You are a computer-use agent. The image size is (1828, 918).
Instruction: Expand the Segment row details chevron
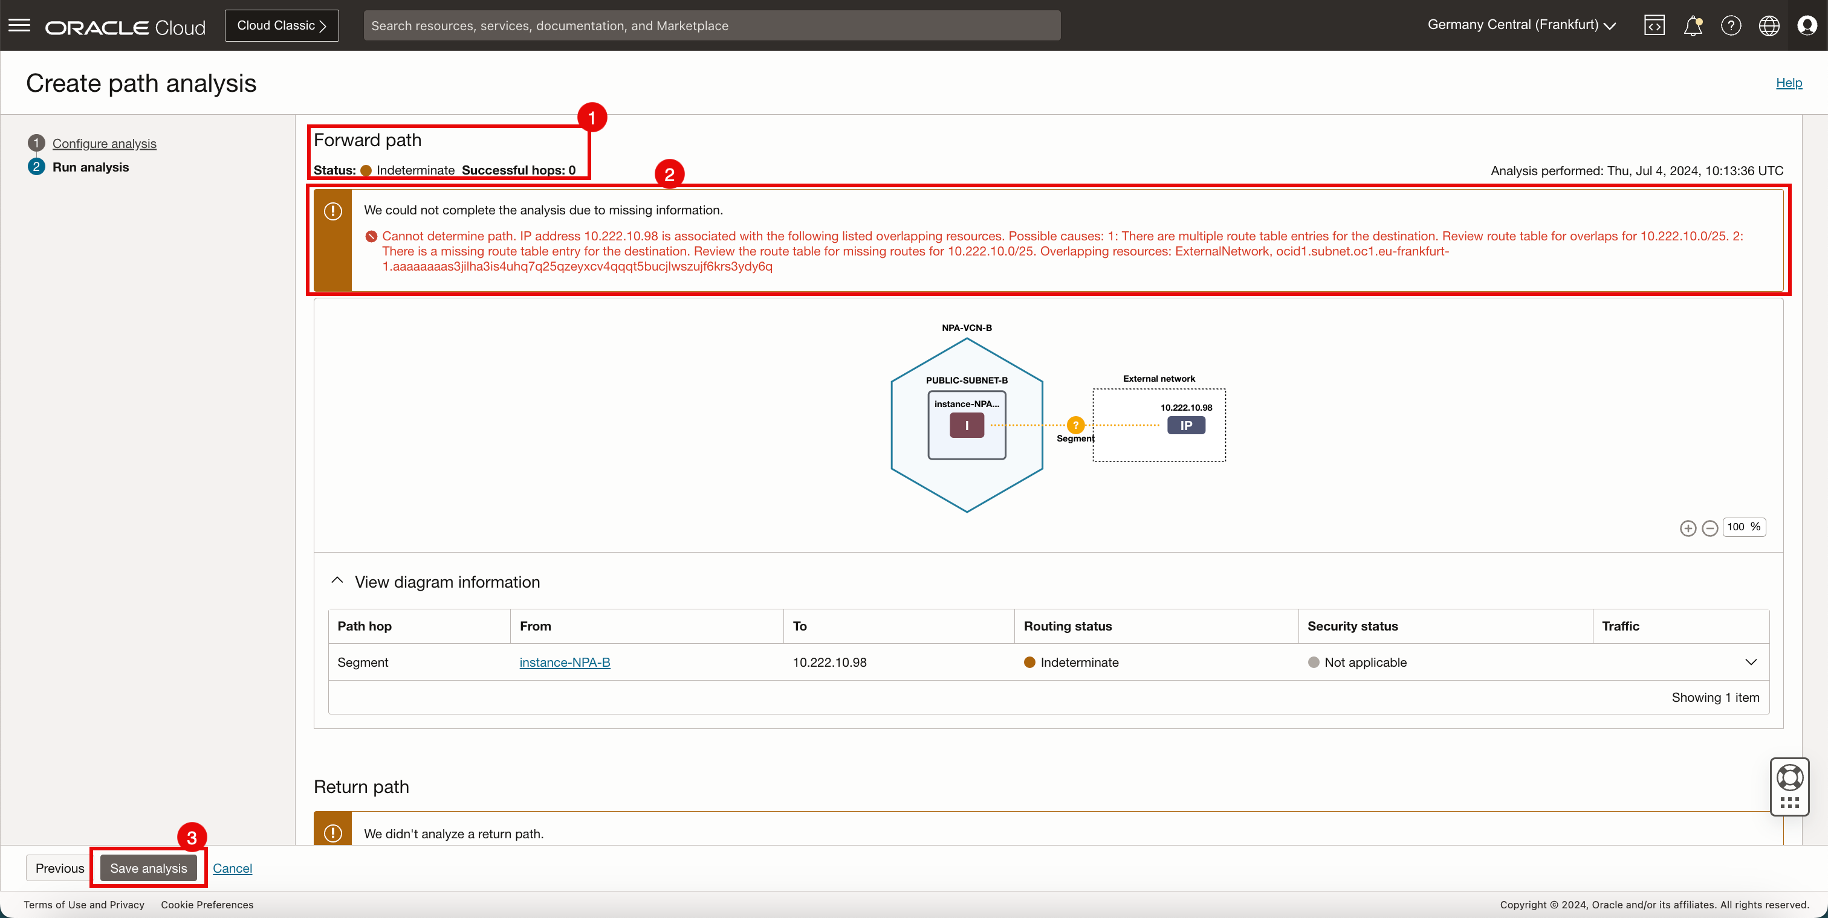[x=1751, y=662]
